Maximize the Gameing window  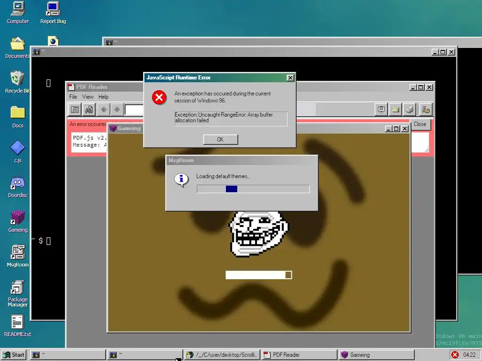pos(396,129)
